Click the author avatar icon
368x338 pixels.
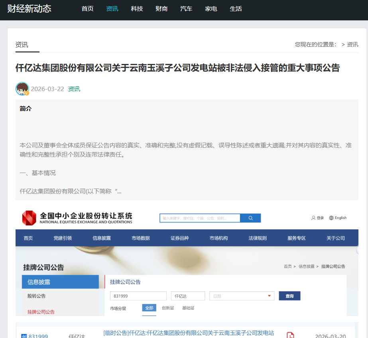coord(22,89)
